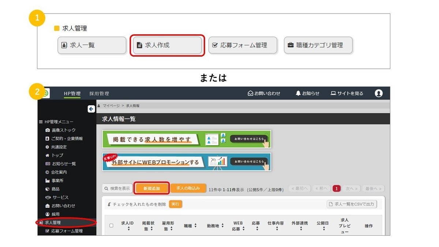This screenshot has height=247, width=439.
Task: Open 商品 in sidebar
Action: 52,189
